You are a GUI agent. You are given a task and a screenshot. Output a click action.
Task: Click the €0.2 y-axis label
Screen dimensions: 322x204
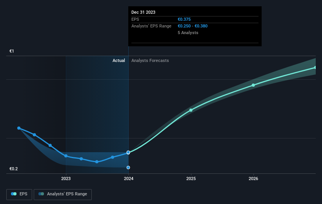click(14, 169)
